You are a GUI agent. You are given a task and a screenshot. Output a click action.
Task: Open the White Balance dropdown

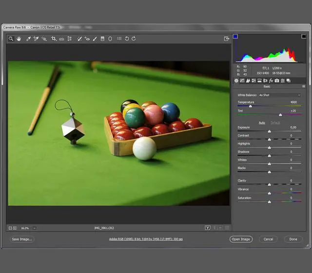(279, 95)
